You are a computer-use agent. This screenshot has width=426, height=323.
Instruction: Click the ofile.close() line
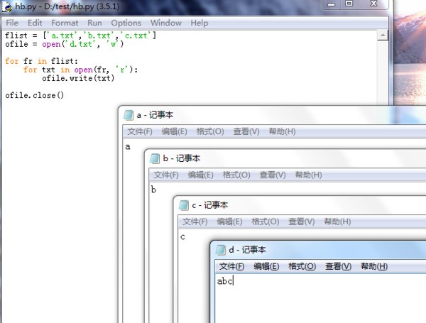pos(35,95)
